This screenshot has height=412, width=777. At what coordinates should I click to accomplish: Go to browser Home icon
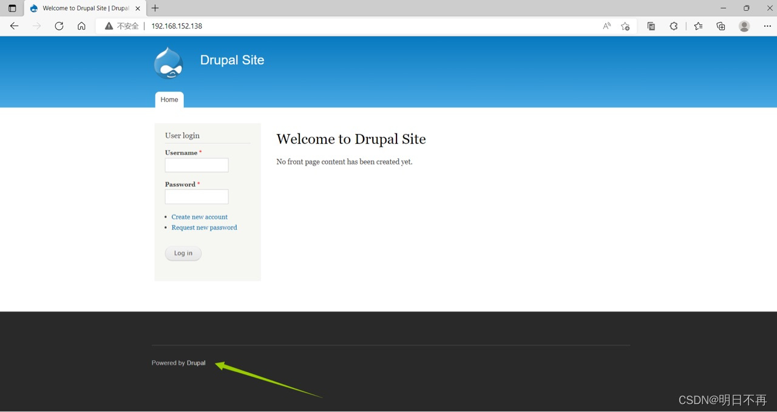click(x=81, y=26)
